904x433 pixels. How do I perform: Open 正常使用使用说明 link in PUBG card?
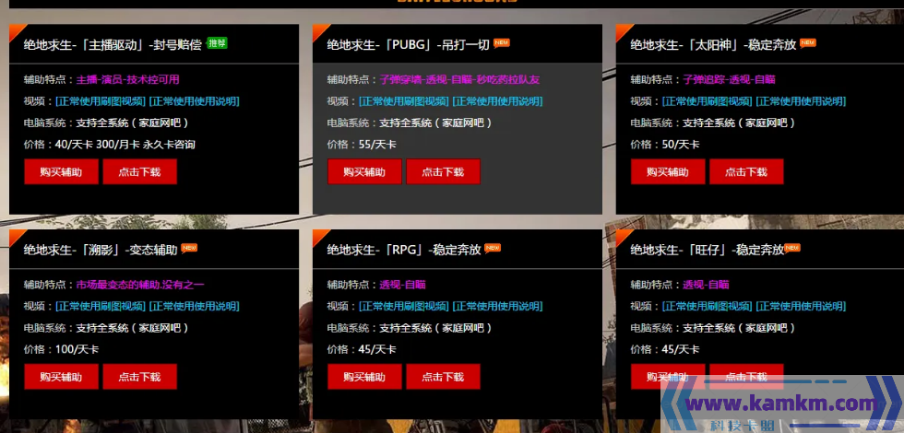[x=497, y=101]
